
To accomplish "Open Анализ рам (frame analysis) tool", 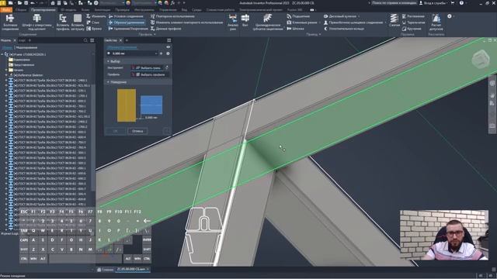I will pos(233,22).
